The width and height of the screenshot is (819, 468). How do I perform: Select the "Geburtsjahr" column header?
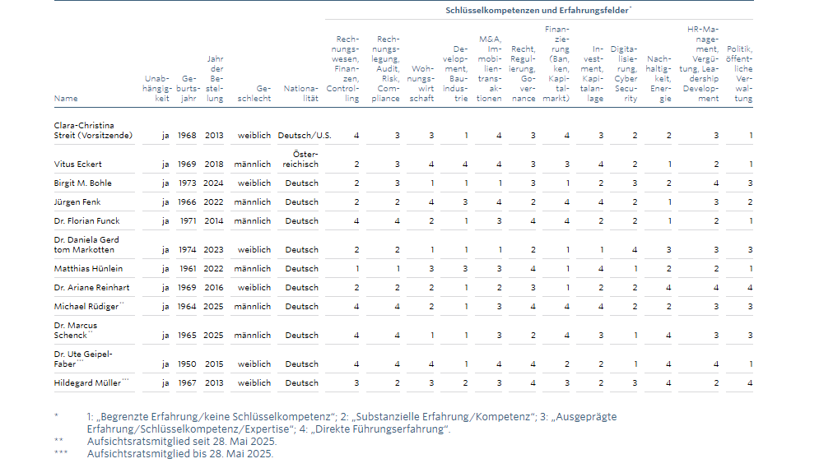[x=188, y=89]
